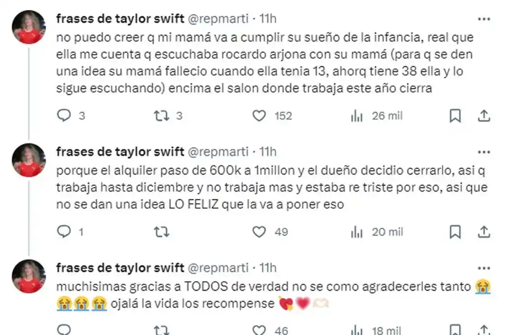Share the first tweet in the thread
This screenshot has width=505, height=335.
(484, 116)
